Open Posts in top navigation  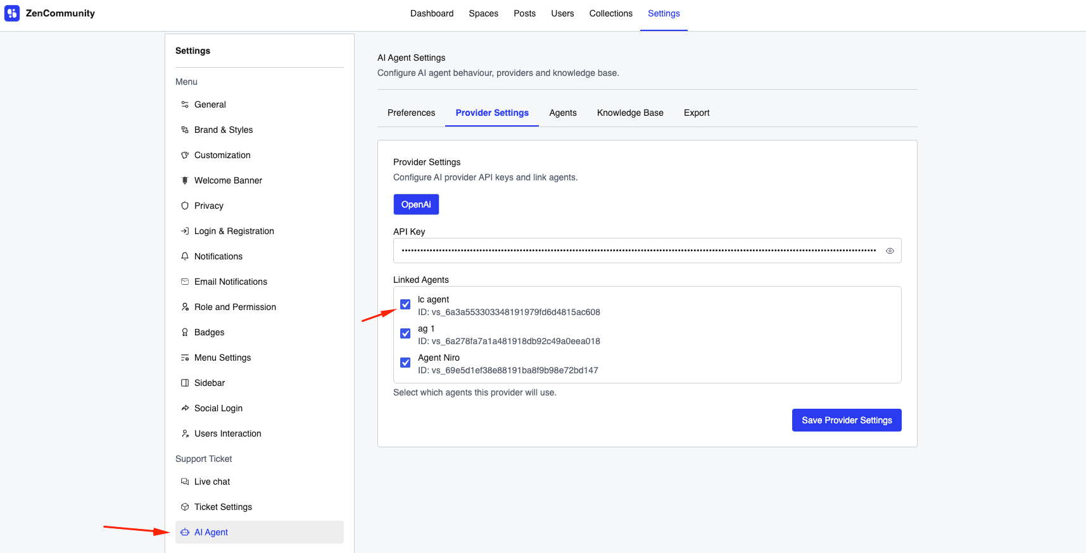click(x=524, y=13)
